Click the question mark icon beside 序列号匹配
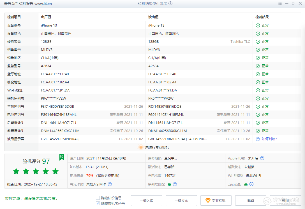The image size is (305, 209). pyautogui.click(x=175, y=184)
